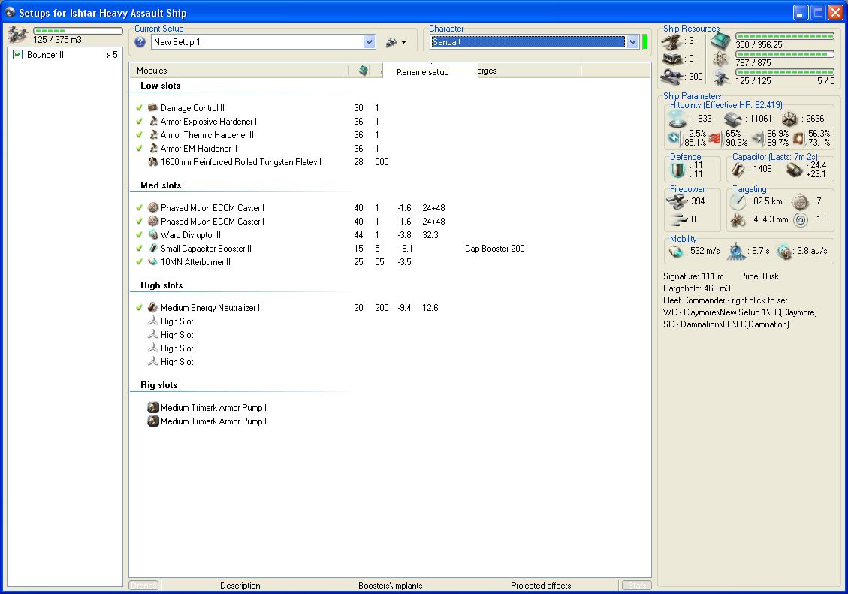Click the WC - Claymore fleet booster line

coord(740,312)
